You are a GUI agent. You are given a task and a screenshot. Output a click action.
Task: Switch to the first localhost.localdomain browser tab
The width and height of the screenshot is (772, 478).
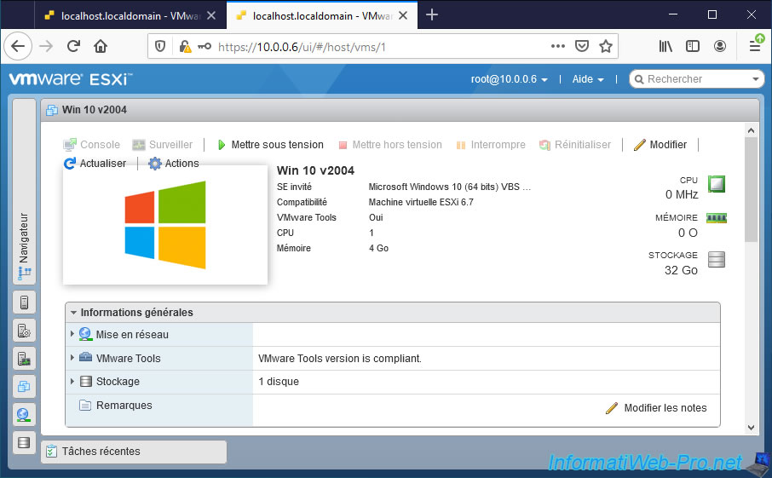coord(128,15)
